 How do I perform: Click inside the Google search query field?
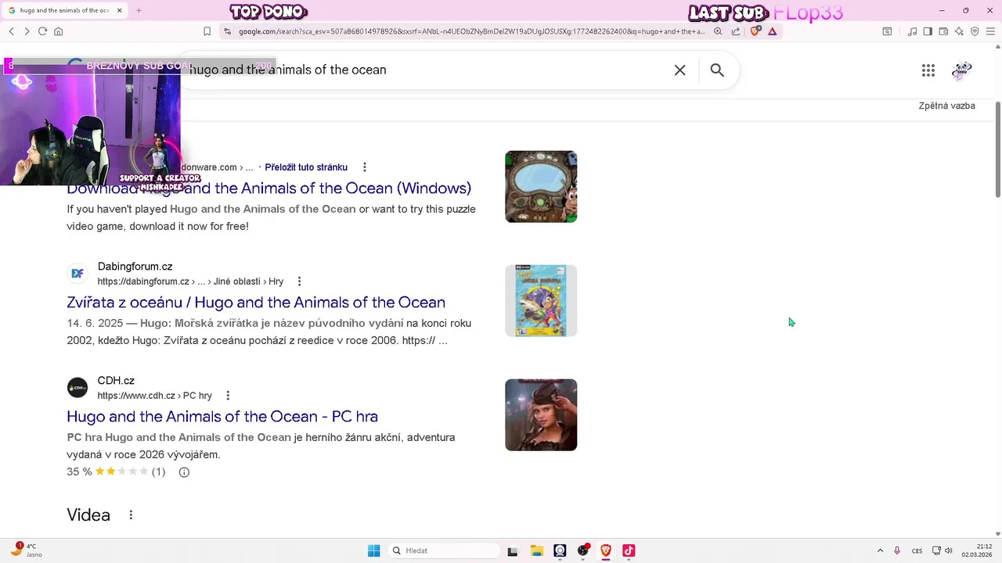(423, 70)
